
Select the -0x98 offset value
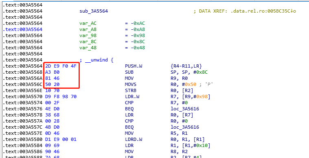click(138, 36)
